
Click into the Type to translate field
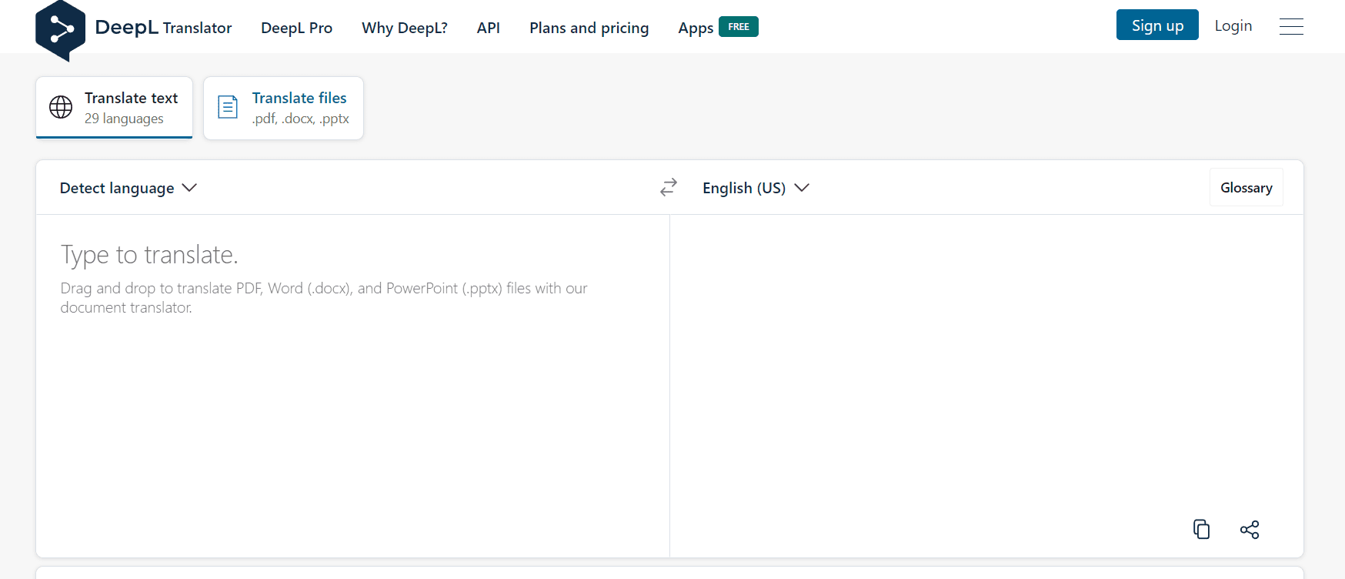pyautogui.click(x=352, y=385)
